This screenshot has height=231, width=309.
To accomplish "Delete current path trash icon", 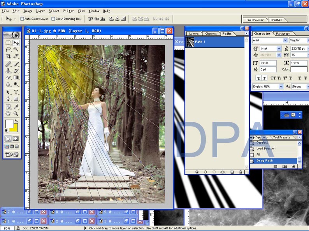I will coord(241,172).
